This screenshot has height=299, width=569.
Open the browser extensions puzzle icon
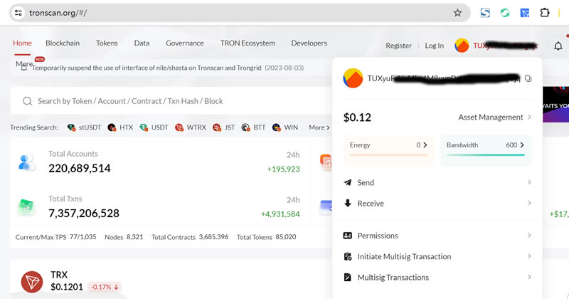[x=544, y=13]
